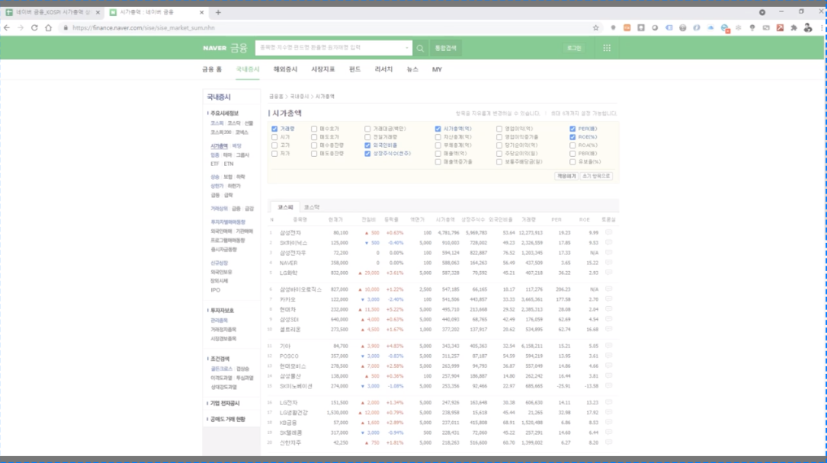Open the ETF link in sidebar
Viewport: 827px width, 463px height.
(x=215, y=164)
